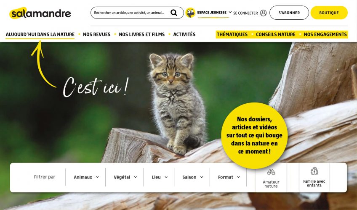Image resolution: width=357 pixels, height=210 pixels.
Task: Open the Végétal filter dropdown
Action: (x=125, y=177)
